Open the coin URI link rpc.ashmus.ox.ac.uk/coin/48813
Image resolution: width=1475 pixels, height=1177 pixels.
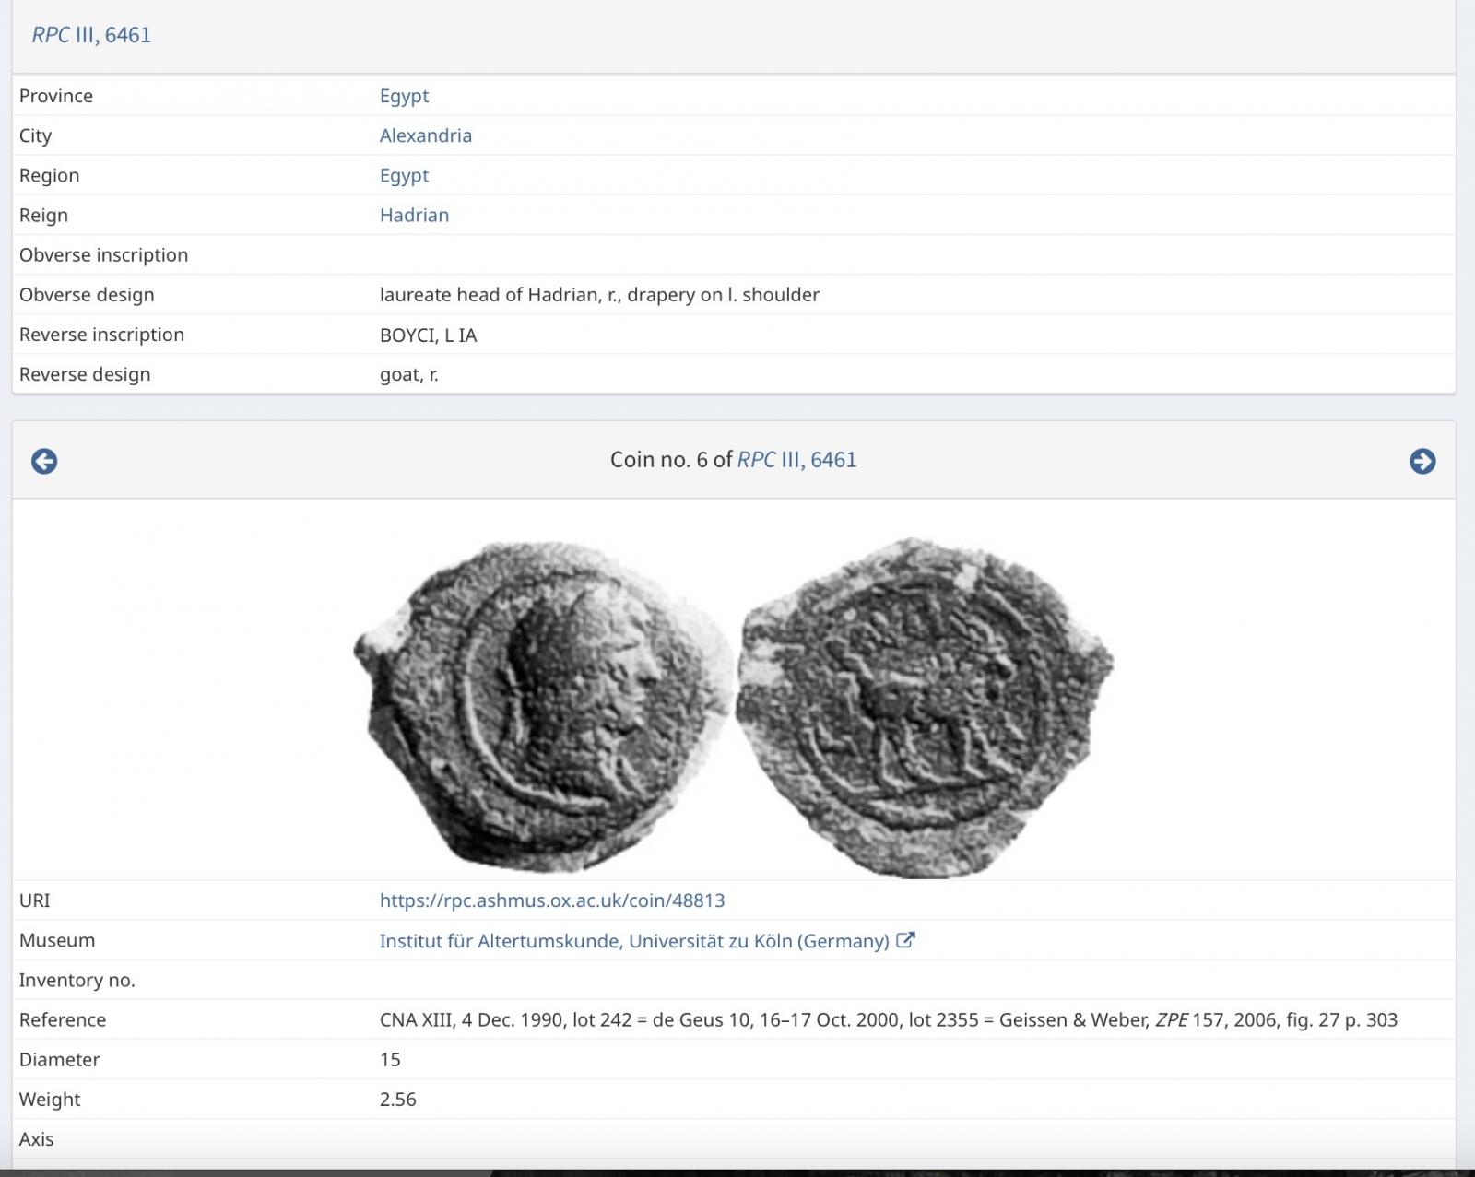552,900
